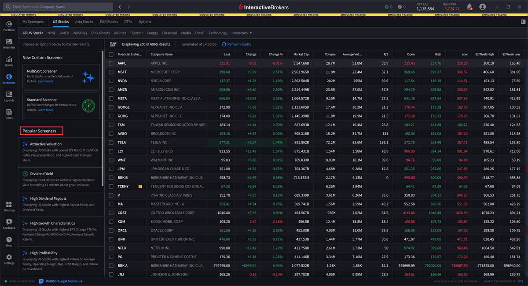The height and width of the screenshot is (286, 528).
Task: Open the Dividend Yield screener
Action: pos(61,179)
